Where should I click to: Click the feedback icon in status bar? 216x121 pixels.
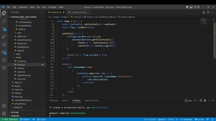(x=208, y=119)
